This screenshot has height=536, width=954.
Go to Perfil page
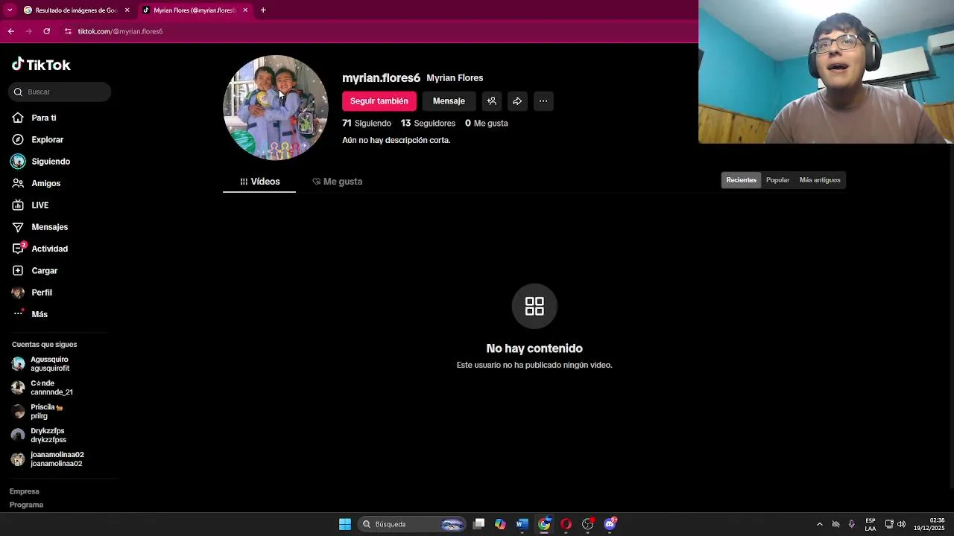(x=41, y=293)
